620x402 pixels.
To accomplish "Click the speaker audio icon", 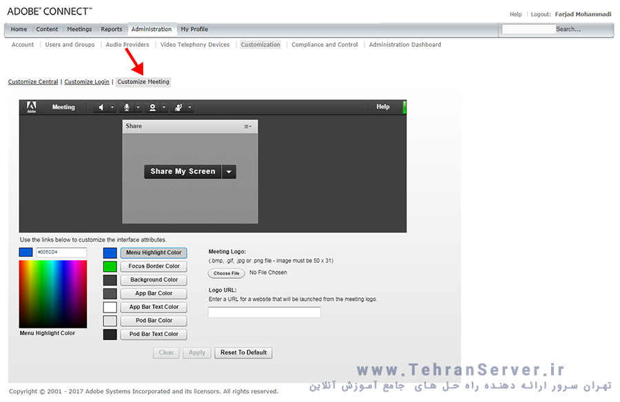I will 101,107.
